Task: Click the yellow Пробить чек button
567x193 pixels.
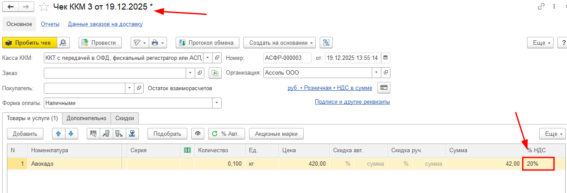Action: (30, 43)
